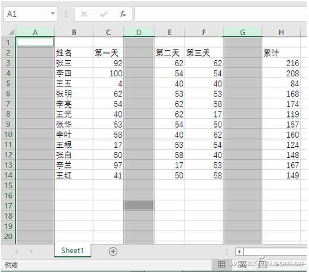
Task: Click the total cell 84
Action: pos(281,83)
